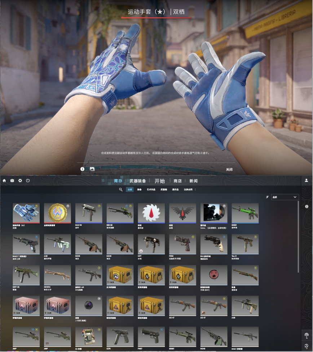
Task: Click the 运动手套（★）| 双栖 title
Action: point(156,12)
